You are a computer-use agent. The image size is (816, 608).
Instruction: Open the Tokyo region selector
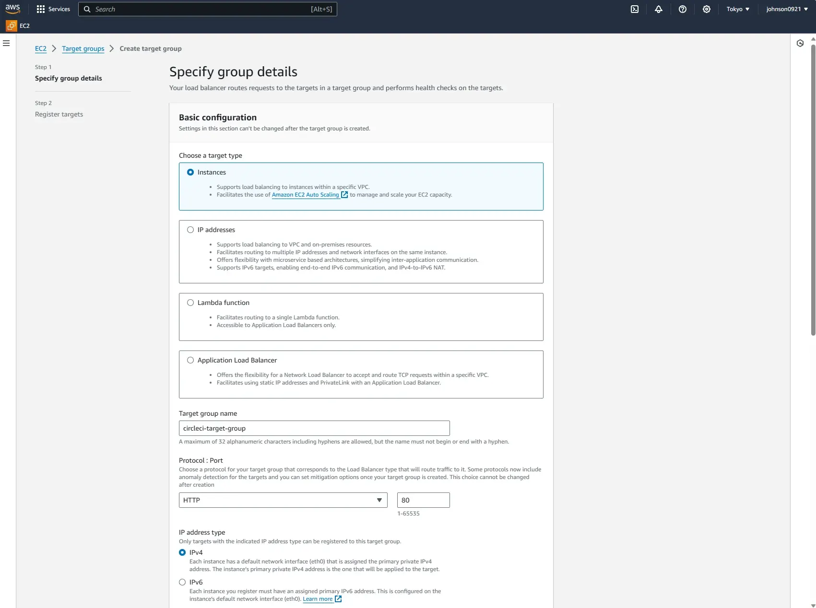(x=737, y=9)
